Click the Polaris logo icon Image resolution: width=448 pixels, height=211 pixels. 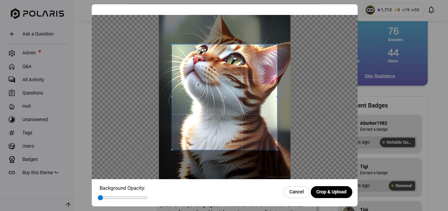pos(15,14)
